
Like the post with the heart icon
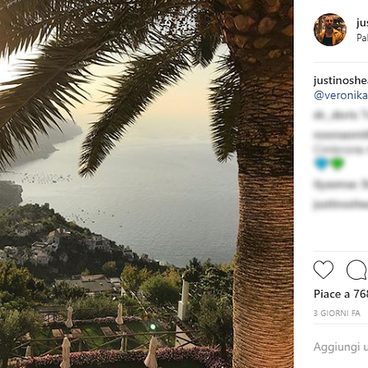pos(323,269)
